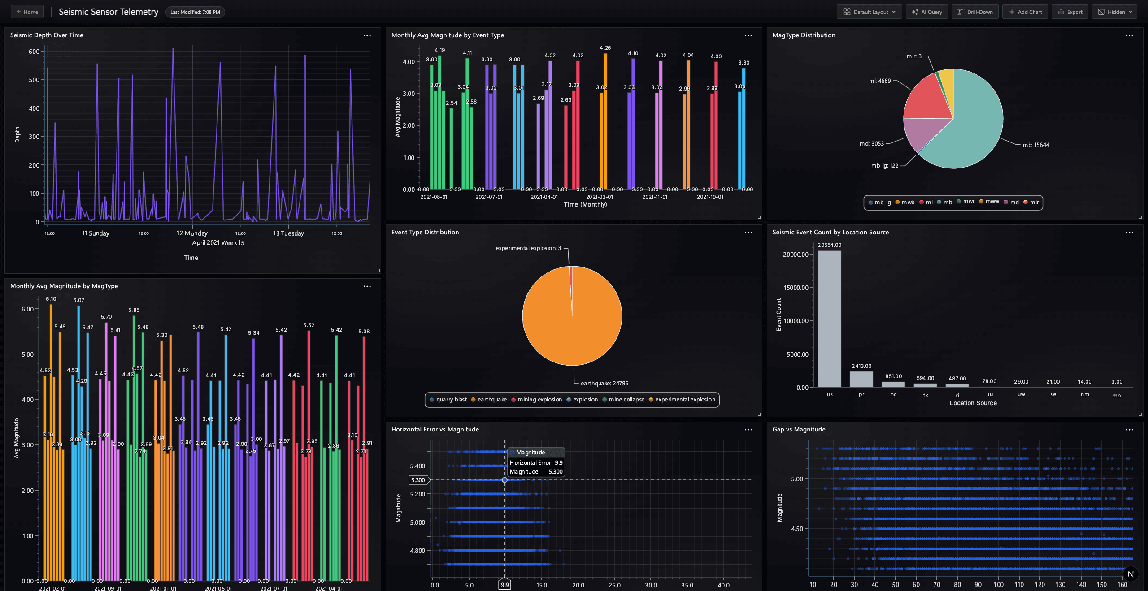Image resolution: width=1148 pixels, height=591 pixels.
Task: Click resize handle of Seismic Depth Over Time panel
Action: 378,271
